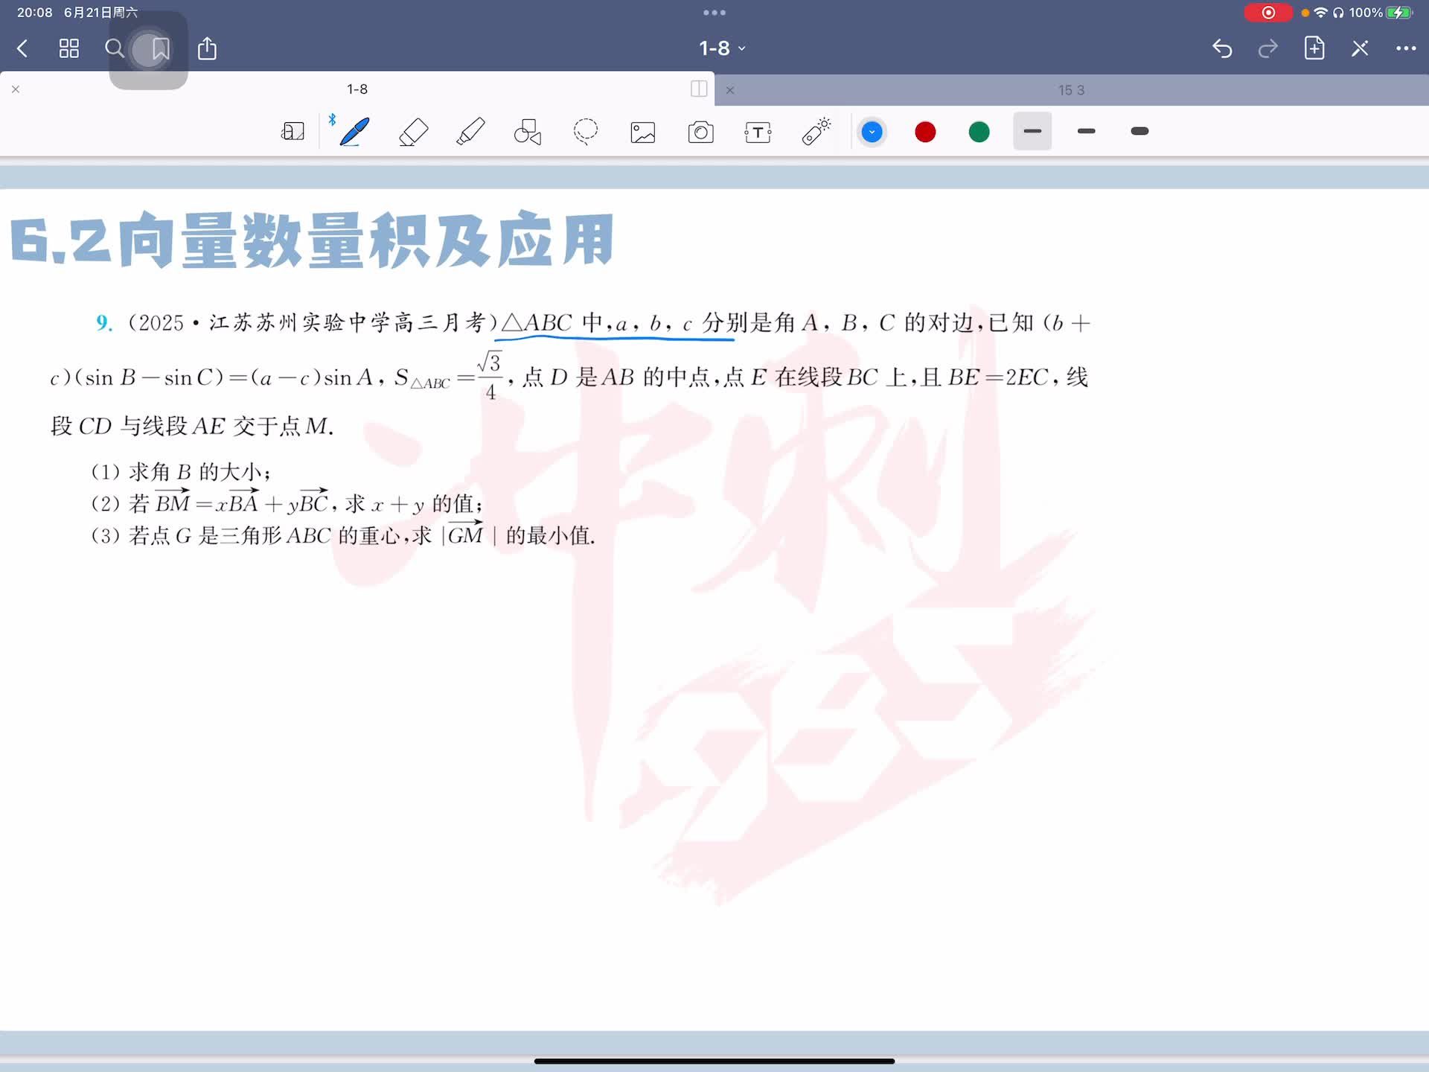Expand the 1-8 document title dropdown
1429x1072 pixels.
click(722, 48)
